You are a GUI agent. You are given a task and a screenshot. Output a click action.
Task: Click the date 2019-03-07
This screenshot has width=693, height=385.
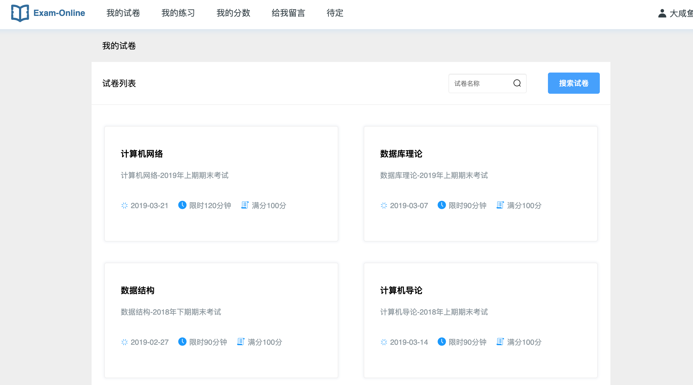click(409, 205)
